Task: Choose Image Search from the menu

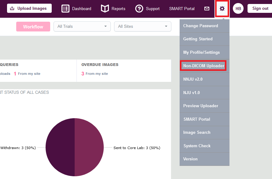Action: [197, 133]
